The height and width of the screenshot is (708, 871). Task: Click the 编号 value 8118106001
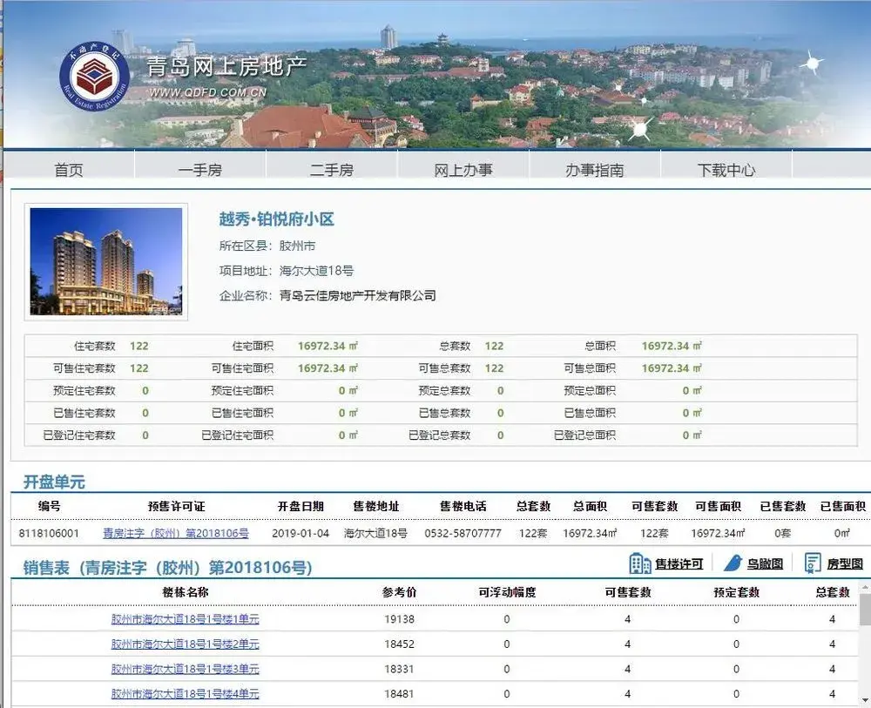coord(49,533)
